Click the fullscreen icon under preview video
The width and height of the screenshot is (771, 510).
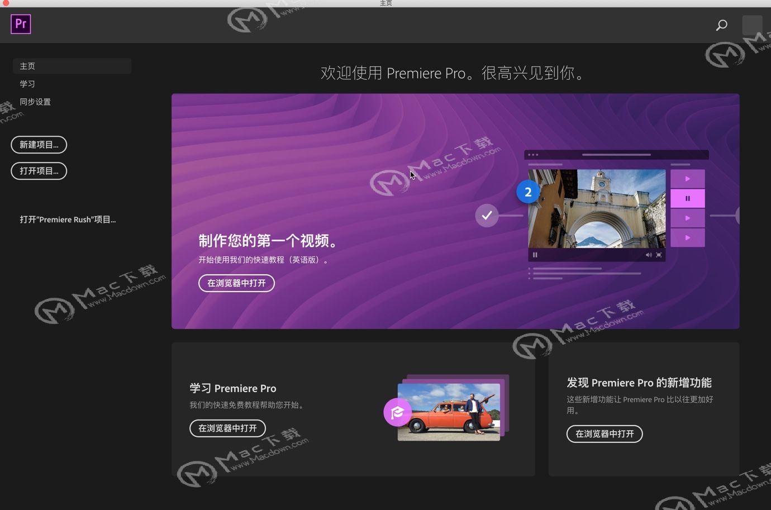[659, 255]
